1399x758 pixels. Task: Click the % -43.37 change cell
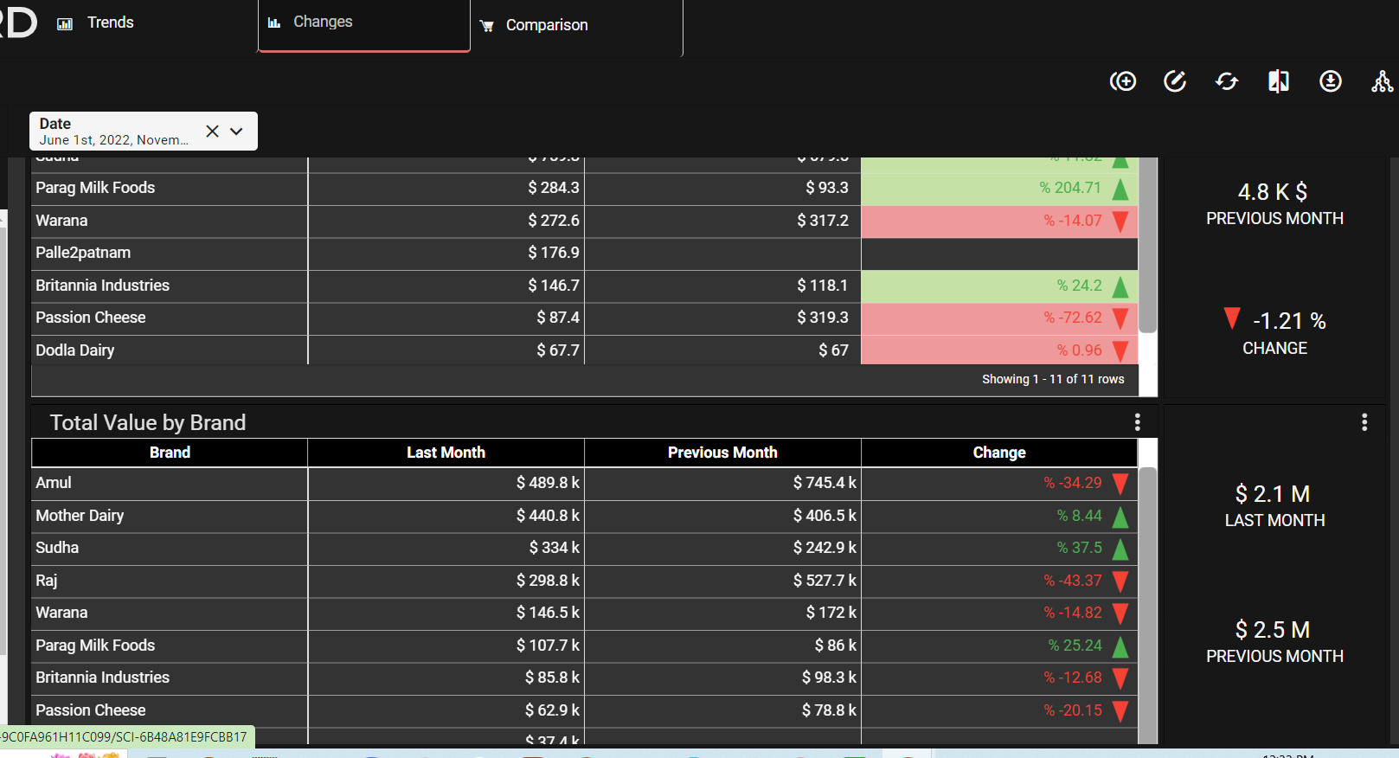pyautogui.click(x=999, y=581)
